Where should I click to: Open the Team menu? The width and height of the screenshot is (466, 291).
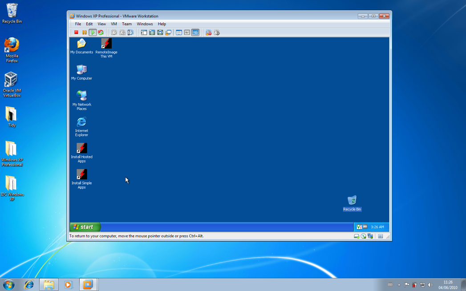pyautogui.click(x=126, y=24)
